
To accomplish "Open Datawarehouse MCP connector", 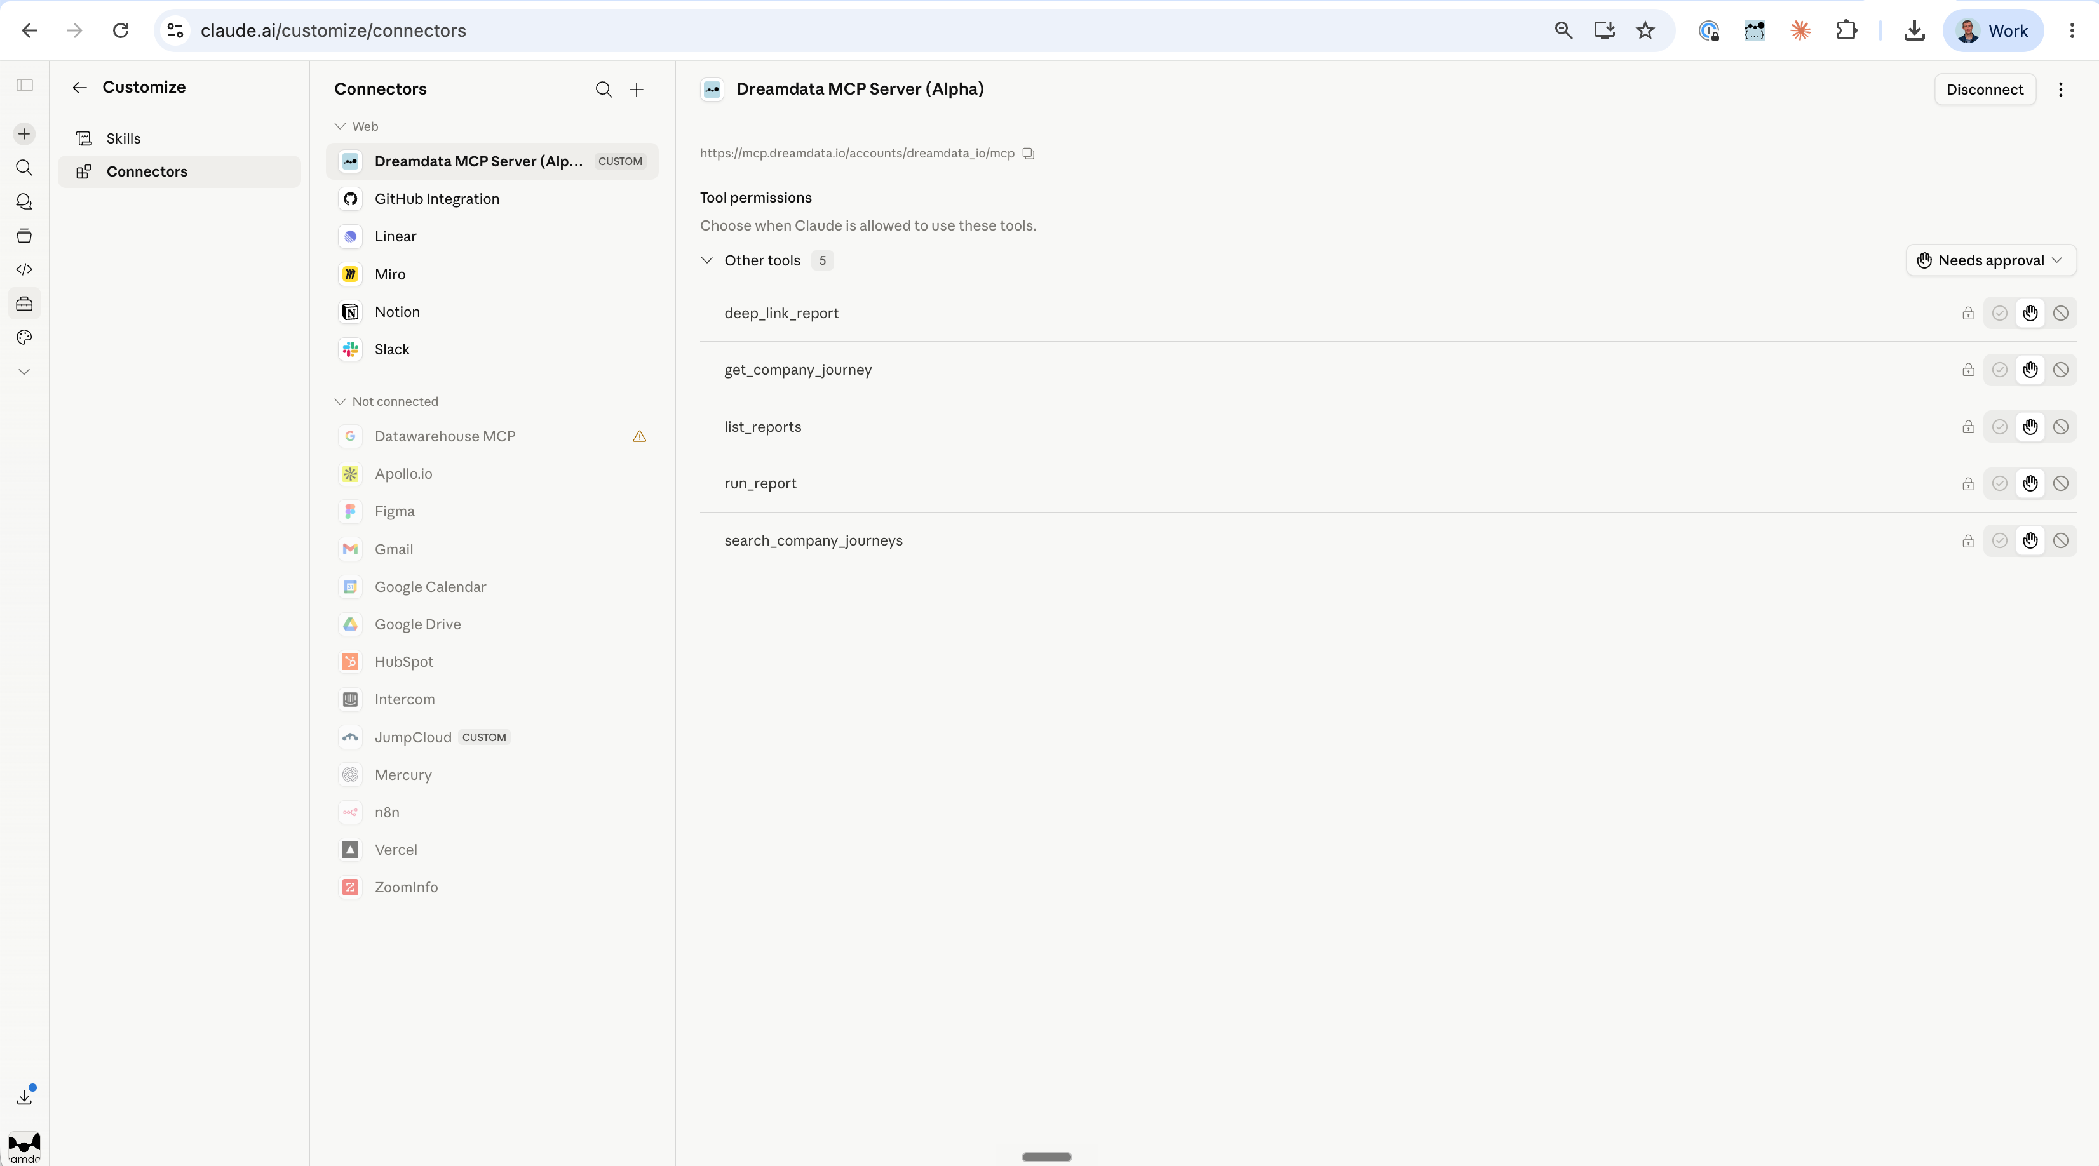I will pyautogui.click(x=492, y=437).
